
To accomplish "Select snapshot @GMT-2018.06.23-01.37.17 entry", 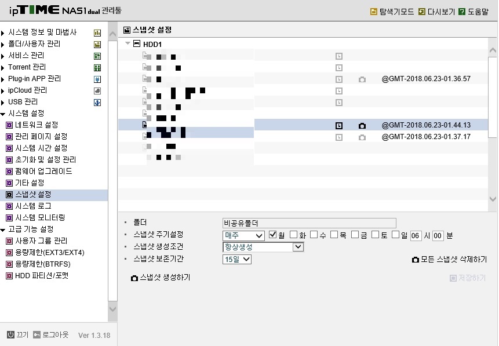I will 426,137.
